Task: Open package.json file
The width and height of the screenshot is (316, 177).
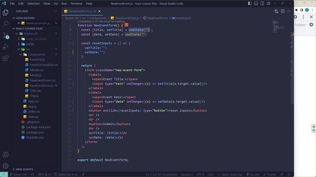Action: click(x=35, y=132)
